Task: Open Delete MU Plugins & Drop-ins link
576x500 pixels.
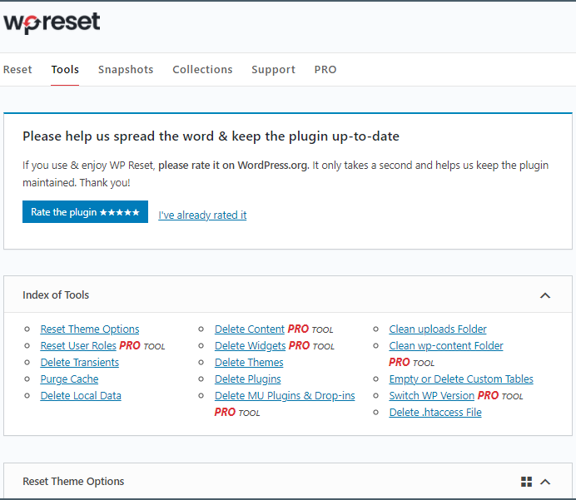Action: point(285,396)
